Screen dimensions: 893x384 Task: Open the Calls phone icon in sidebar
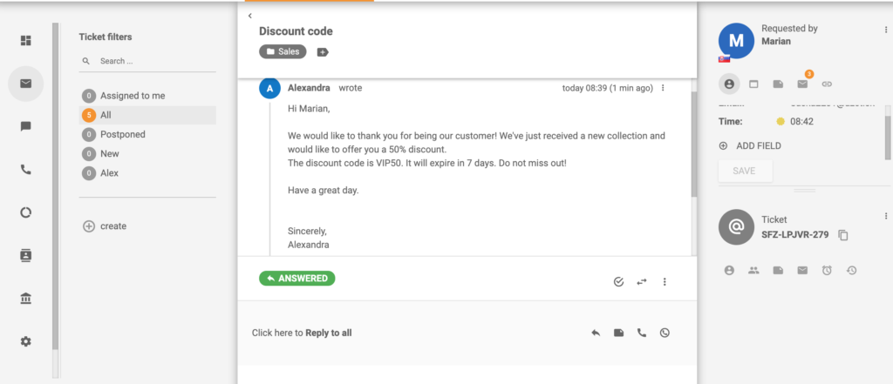26,170
